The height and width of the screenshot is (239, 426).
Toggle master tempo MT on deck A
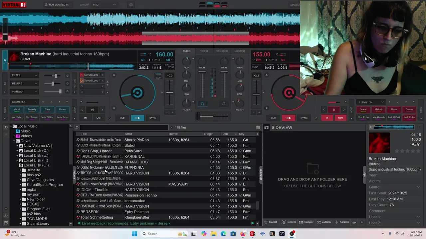143,60
